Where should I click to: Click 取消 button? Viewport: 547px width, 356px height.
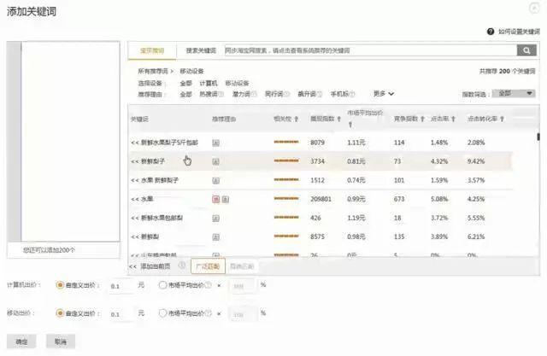pos(61,341)
